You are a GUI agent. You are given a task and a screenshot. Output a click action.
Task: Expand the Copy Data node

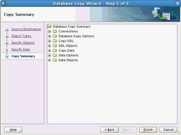[x=49, y=51]
